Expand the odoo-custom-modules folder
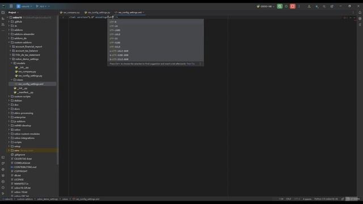The width and height of the screenshot is (363, 204). pyautogui.click(x=9, y=134)
